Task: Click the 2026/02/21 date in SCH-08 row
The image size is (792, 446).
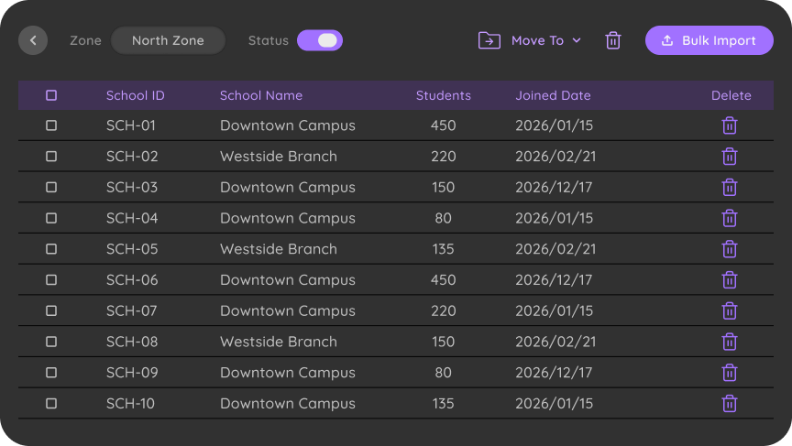Action: pyautogui.click(x=555, y=342)
